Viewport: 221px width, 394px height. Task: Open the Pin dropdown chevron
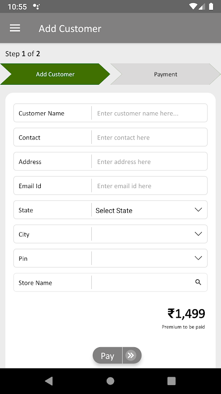(198, 258)
